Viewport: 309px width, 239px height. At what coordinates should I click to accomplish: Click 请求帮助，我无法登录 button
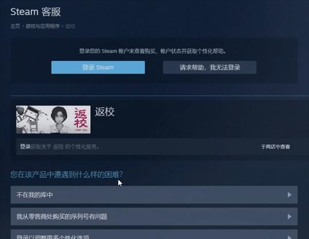210,67
